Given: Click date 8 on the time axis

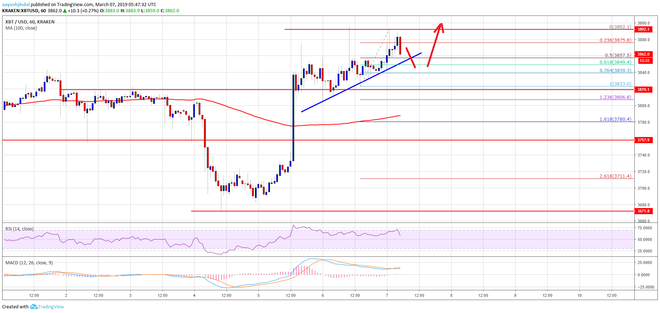Looking at the screenshot, I should click(451, 295).
